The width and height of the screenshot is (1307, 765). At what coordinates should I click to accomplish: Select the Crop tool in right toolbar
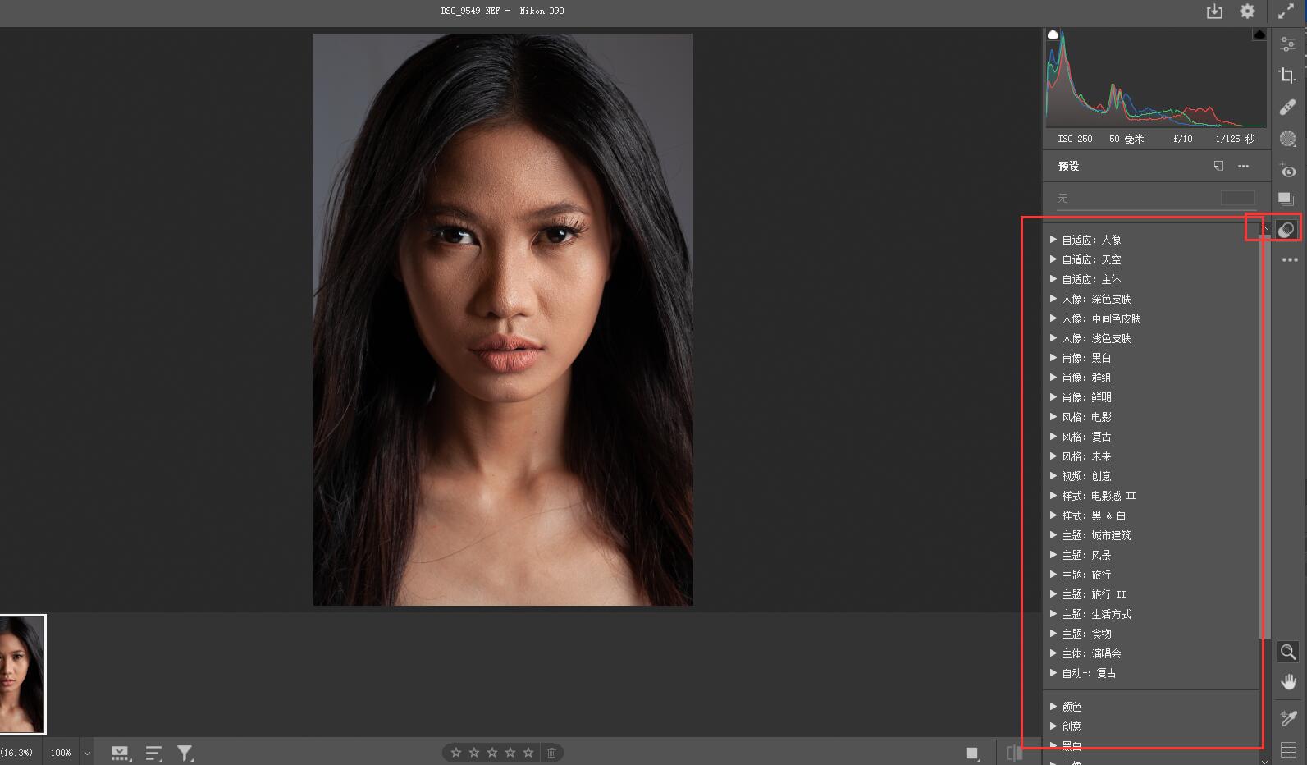[x=1287, y=76]
